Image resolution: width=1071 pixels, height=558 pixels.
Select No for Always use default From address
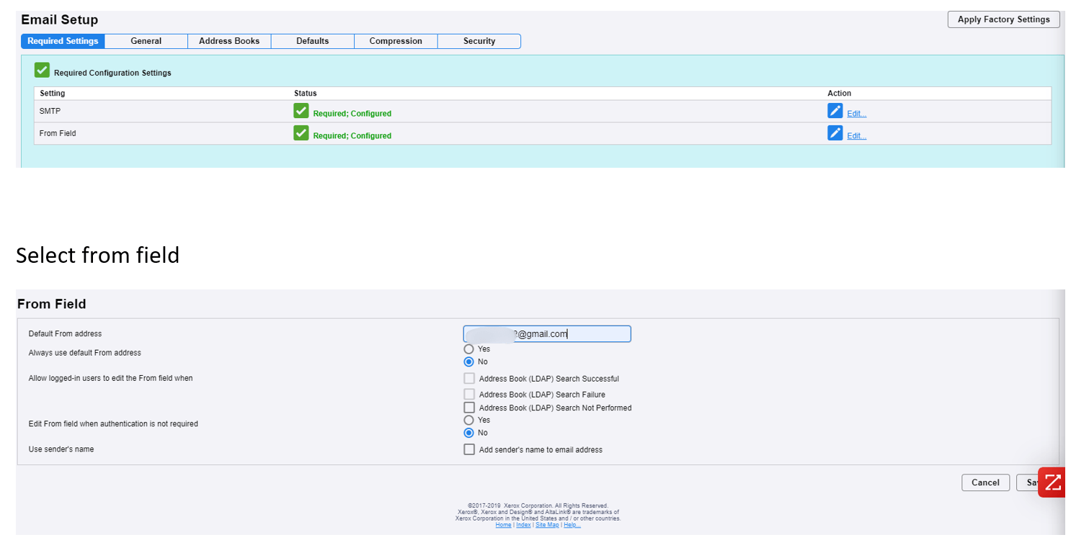click(x=469, y=361)
